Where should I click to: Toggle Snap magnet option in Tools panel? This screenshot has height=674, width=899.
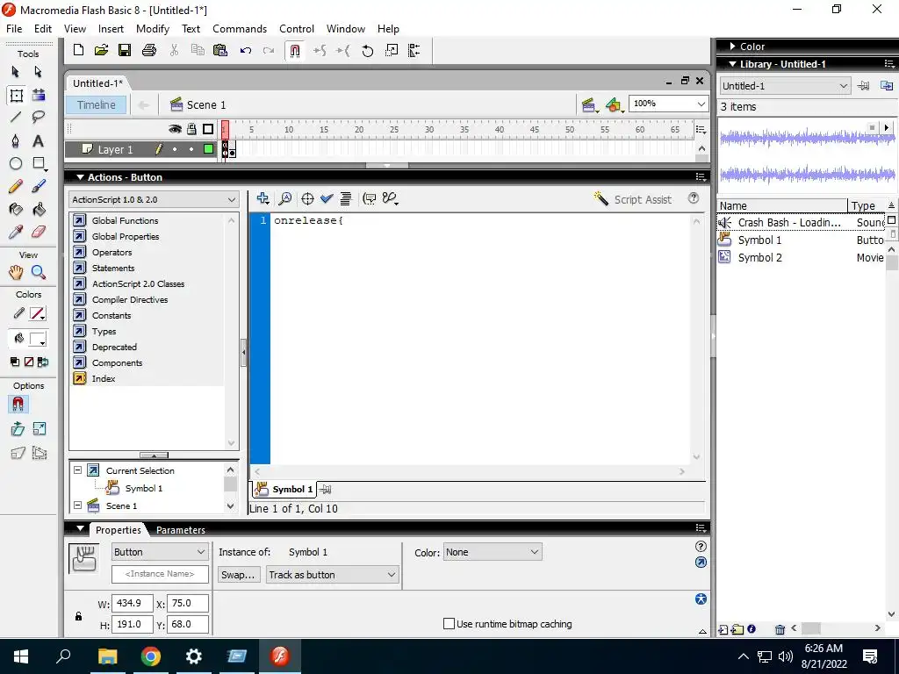tap(18, 405)
